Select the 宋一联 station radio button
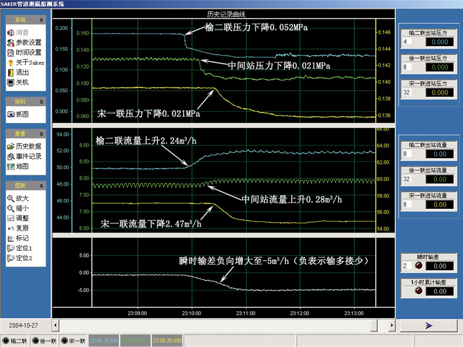 click(64, 341)
